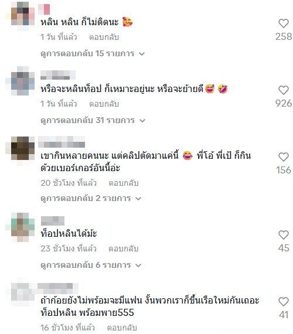The image size is (293, 334).
Task: Reply to the 23-hour-old comment
Action: [124, 248]
